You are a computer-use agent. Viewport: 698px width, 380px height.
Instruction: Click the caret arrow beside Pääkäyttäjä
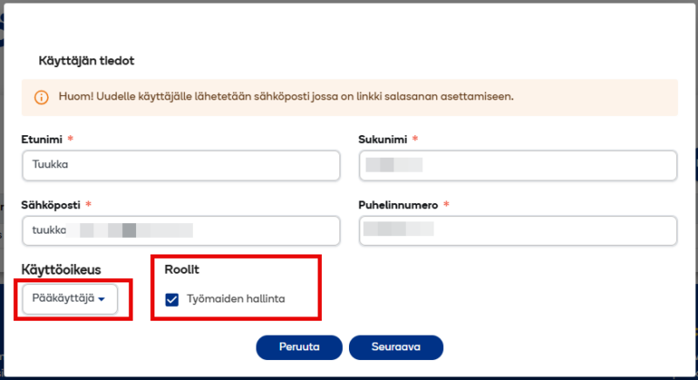pos(102,300)
